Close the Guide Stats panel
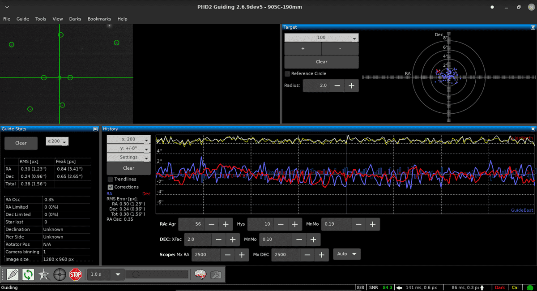 [x=95, y=129]
